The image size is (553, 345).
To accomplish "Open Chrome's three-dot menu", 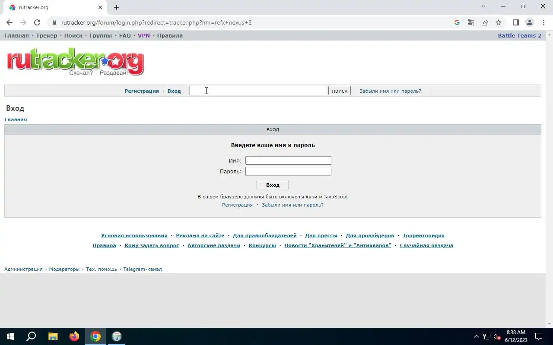I will click(x=543, y=22).
